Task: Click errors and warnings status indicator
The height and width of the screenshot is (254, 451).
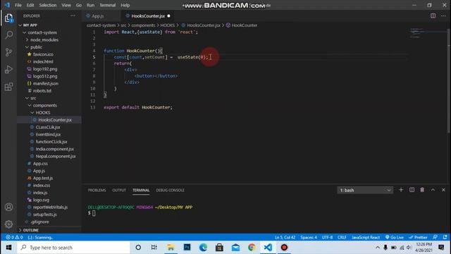Action: (x=14, y=237)
